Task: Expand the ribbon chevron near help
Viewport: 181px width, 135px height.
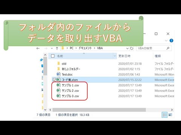Action: (166, 40)
